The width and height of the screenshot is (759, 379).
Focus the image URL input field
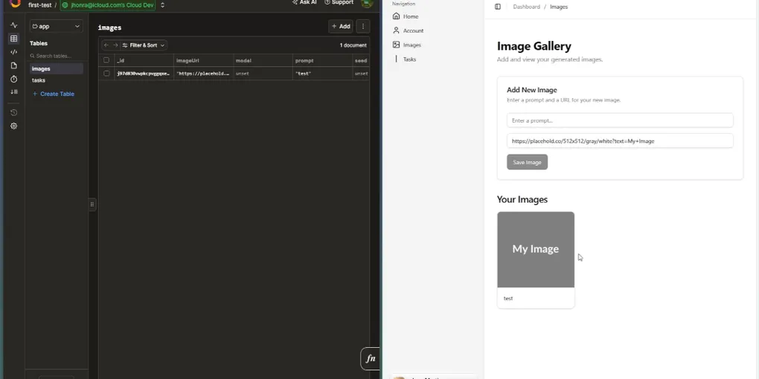620,141
